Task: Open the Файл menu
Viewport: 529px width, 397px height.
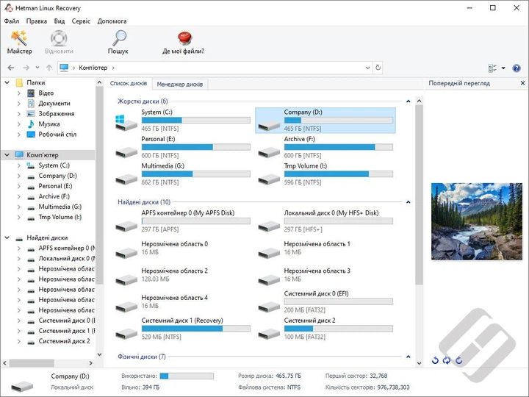Action: click(12, 21)
